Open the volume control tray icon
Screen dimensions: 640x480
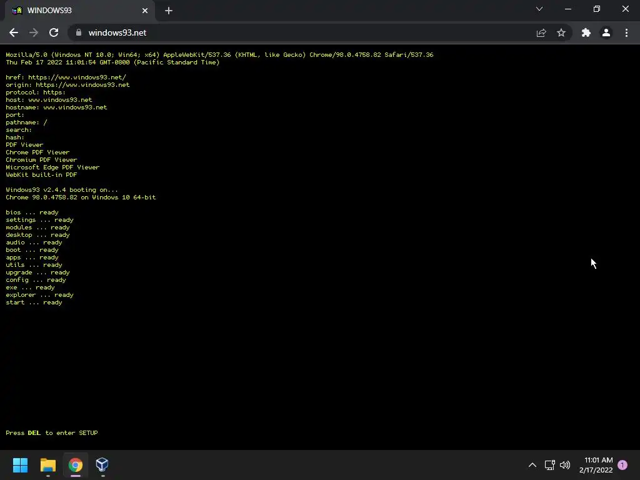point(565,465)
